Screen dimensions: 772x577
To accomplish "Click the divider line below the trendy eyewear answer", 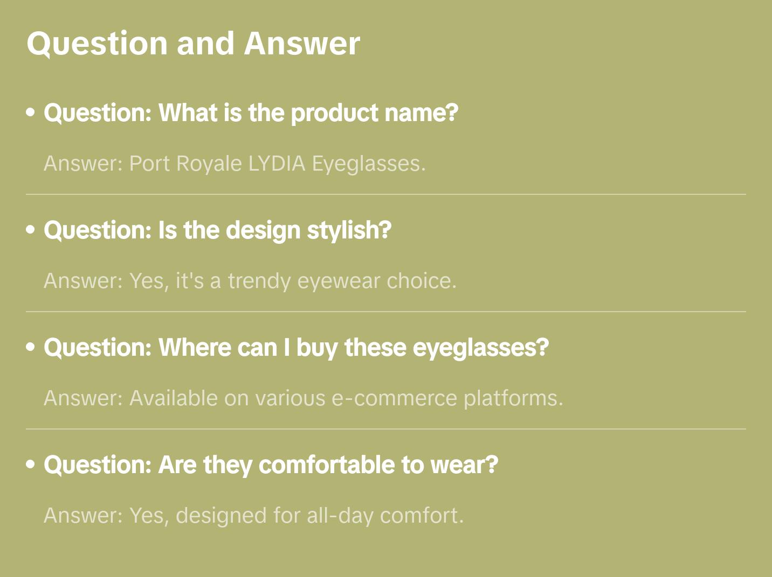I will click(x=385, y=312).
